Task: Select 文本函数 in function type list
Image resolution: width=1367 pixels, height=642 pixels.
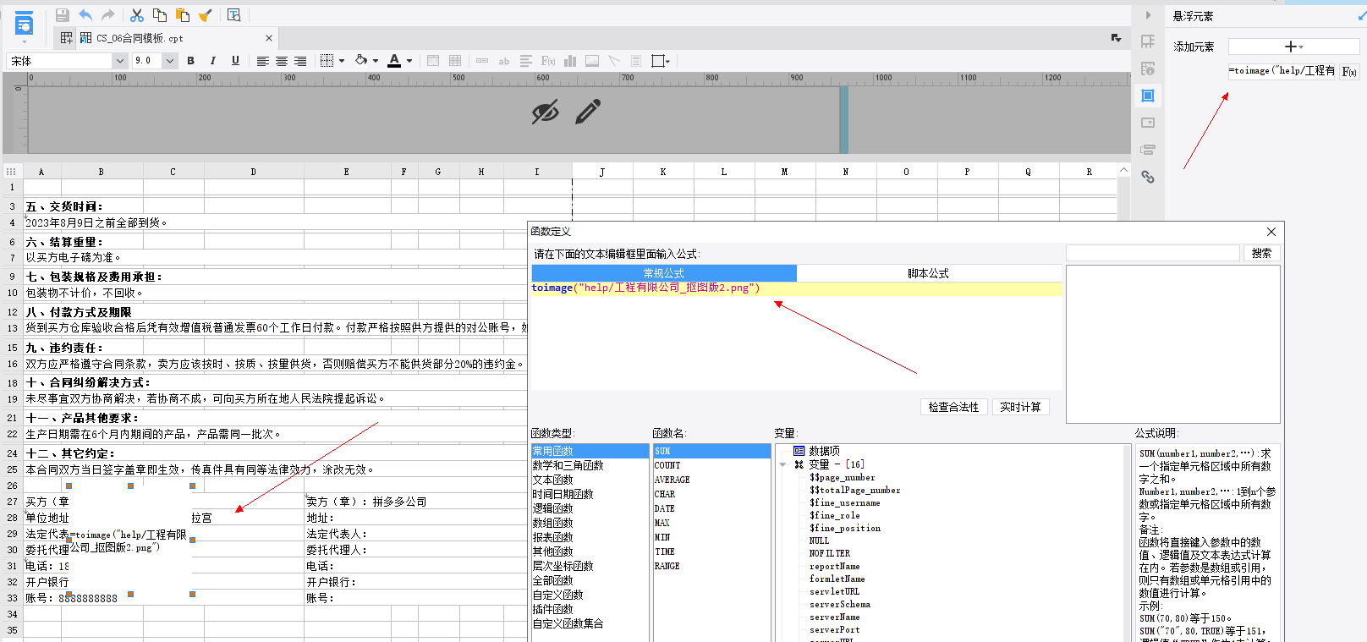Action: click(553, 480)
